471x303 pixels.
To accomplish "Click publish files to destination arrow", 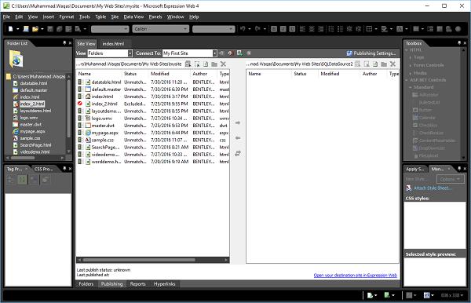I will [x=238, y=122].
